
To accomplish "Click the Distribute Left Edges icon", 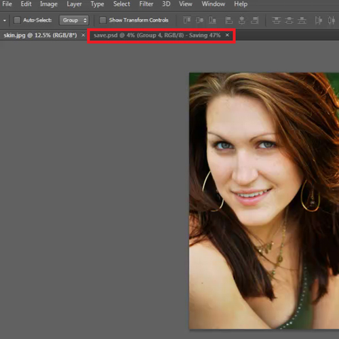I will tap(319, 20).
